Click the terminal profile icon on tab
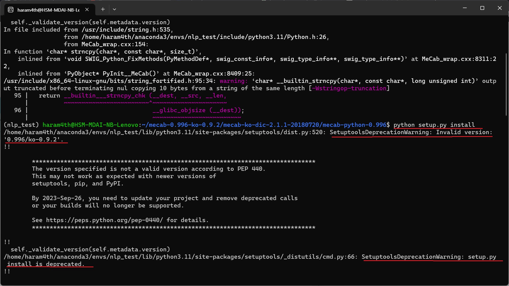The height and width of the screenshot is (286, 509). tap(11, 10)
